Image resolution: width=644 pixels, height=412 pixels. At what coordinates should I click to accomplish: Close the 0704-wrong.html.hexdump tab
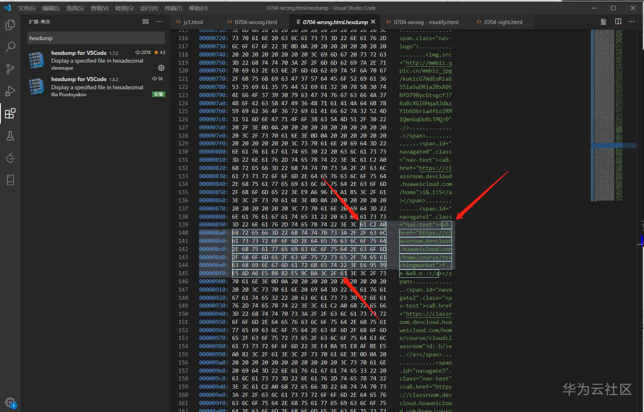(x=373, y=22)
